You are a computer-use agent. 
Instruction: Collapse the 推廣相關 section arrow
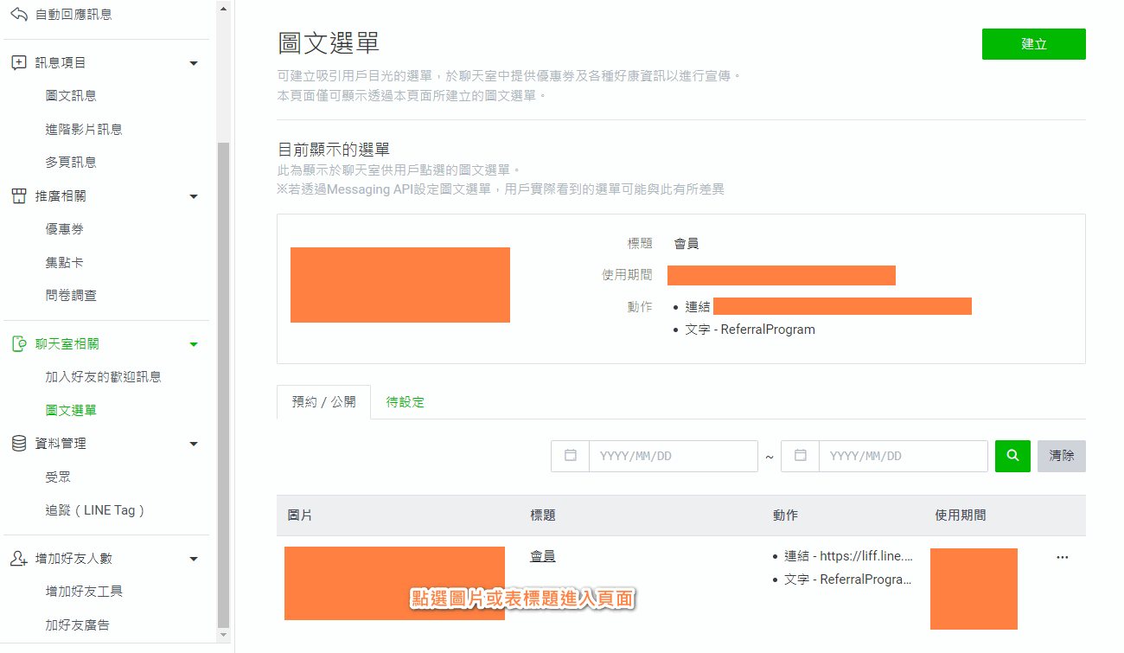(x=194, y=196)
